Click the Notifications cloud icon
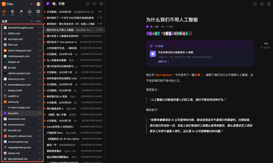This screenshot has width=273, height=163. tap(21, 12)
